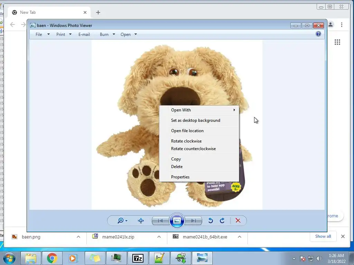
Task: Open the Windows Start menu
Action: pyautogui.click(x=9, y=258)
